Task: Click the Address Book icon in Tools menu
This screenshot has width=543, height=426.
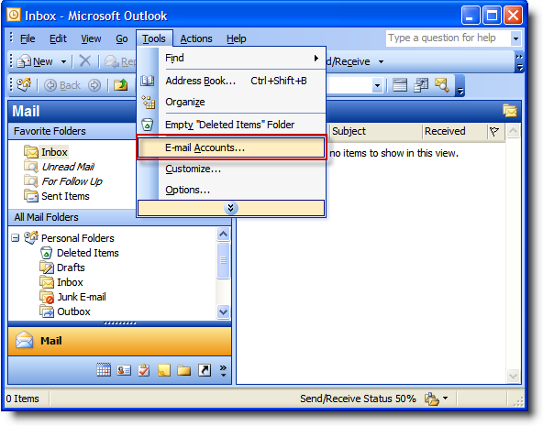Action: [x=148, y=81]
